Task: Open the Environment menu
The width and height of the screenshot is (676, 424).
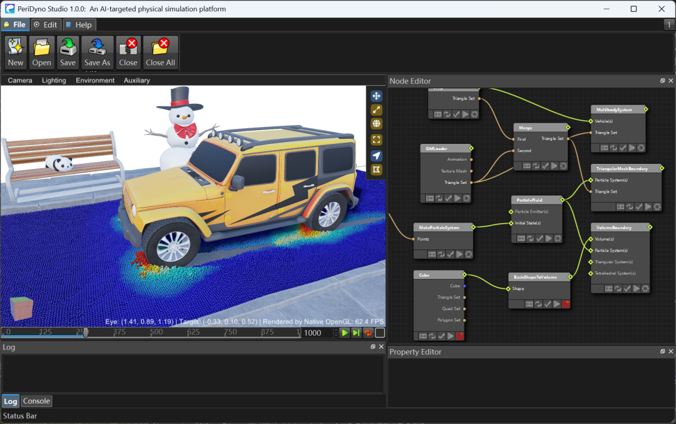Action: 95,80
